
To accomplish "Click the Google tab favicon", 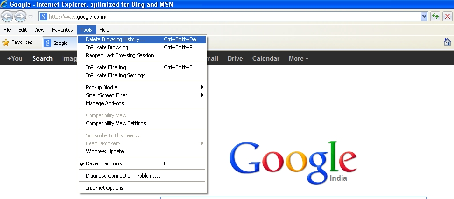I will [48, 43].
